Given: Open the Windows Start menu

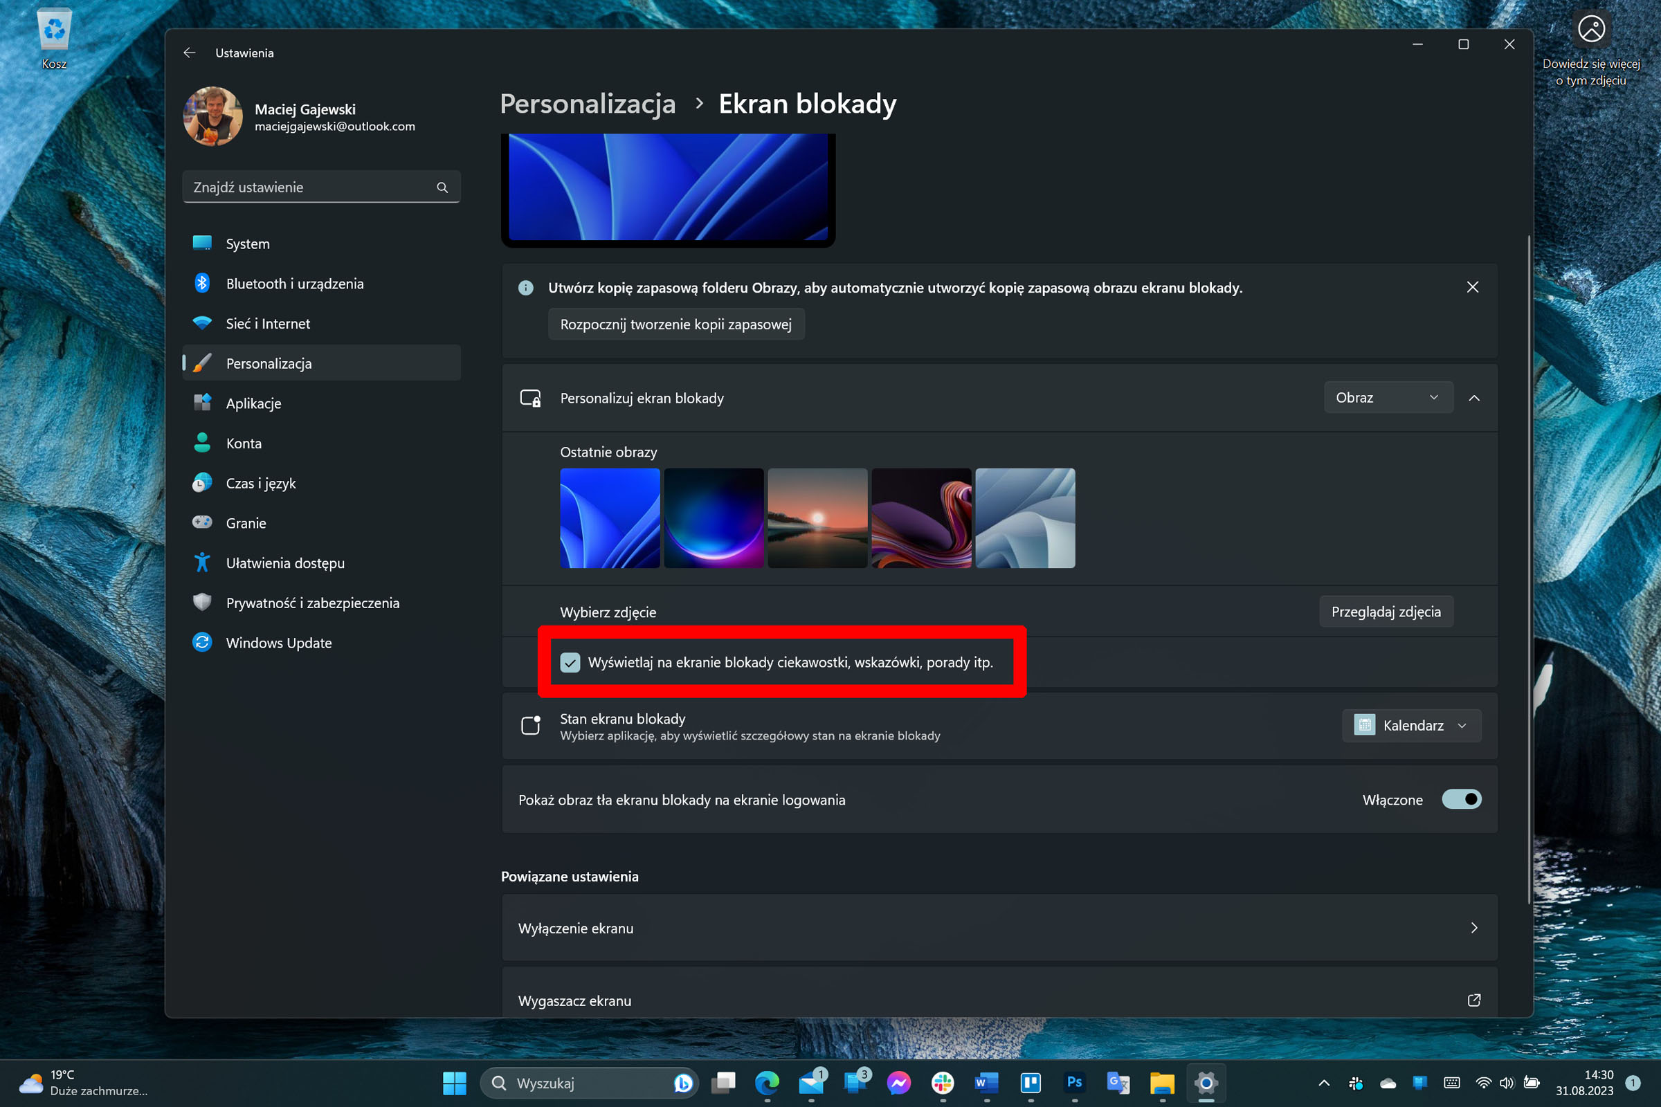Looking at the screenshot, I should pos(454,1083).
